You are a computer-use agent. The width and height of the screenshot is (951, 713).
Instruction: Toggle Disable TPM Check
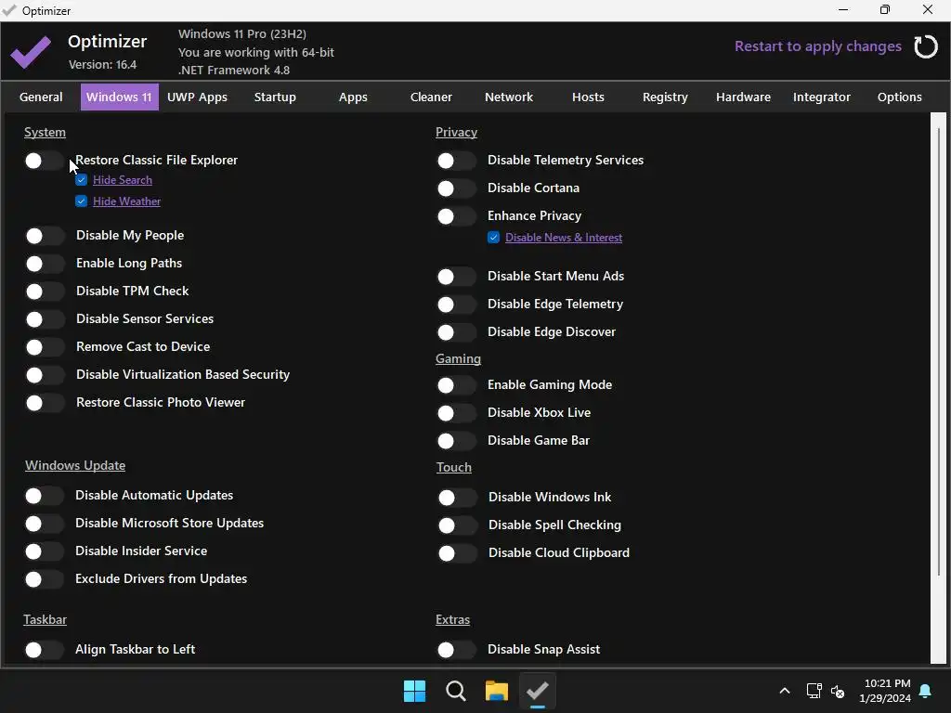click(x=45, y=292)
